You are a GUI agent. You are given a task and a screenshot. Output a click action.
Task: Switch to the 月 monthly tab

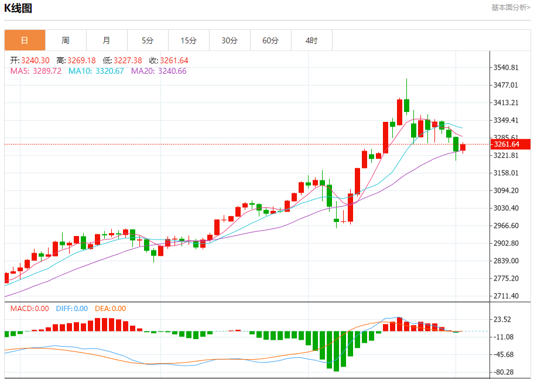click(x=107, y=40)
